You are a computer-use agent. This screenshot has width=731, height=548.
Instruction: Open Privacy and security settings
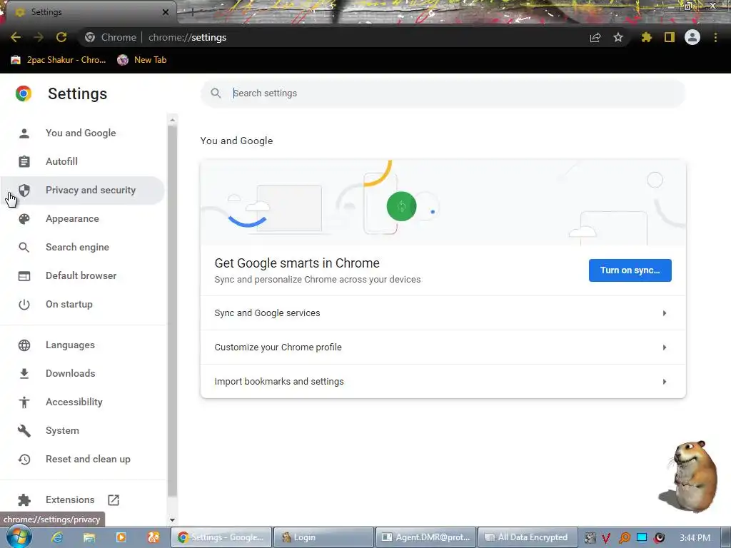click(82, 190)
